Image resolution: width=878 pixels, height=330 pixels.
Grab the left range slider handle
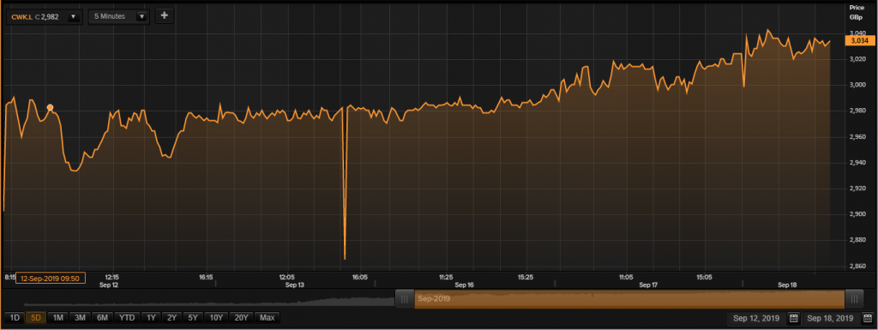[x=405, y=298]
